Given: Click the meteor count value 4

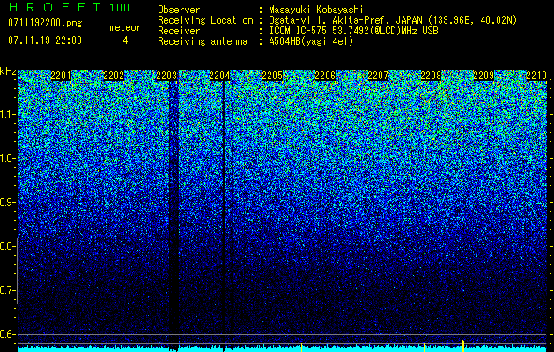Looking at the screenshot, I should [125, 40].
